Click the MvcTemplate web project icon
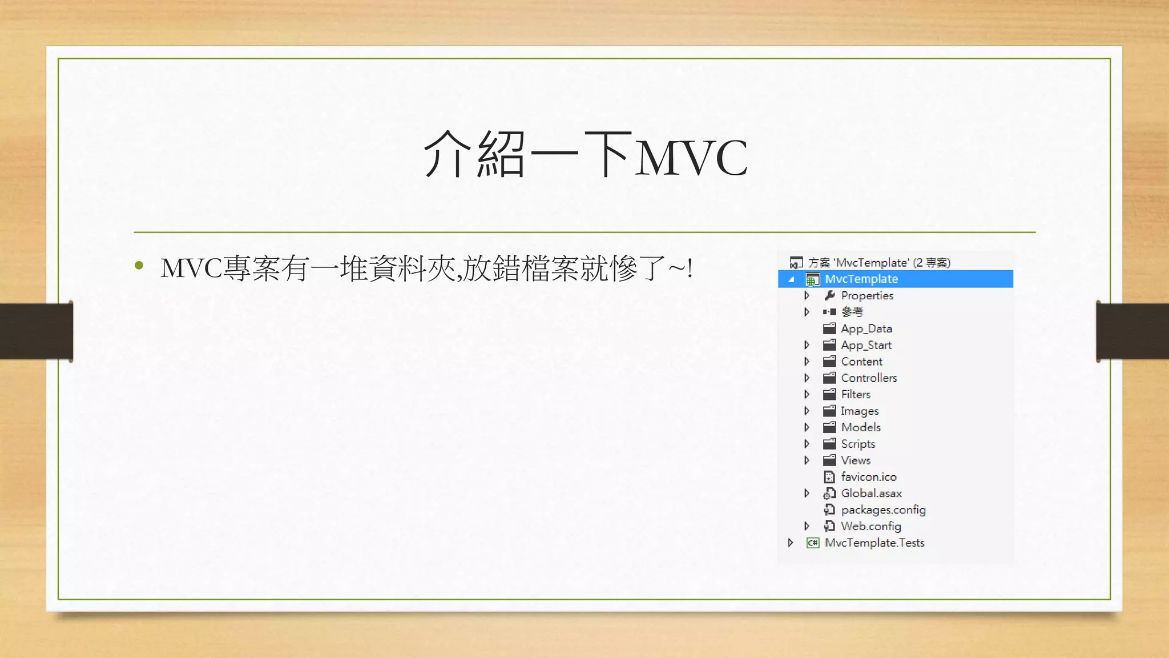 click(812, 279)
